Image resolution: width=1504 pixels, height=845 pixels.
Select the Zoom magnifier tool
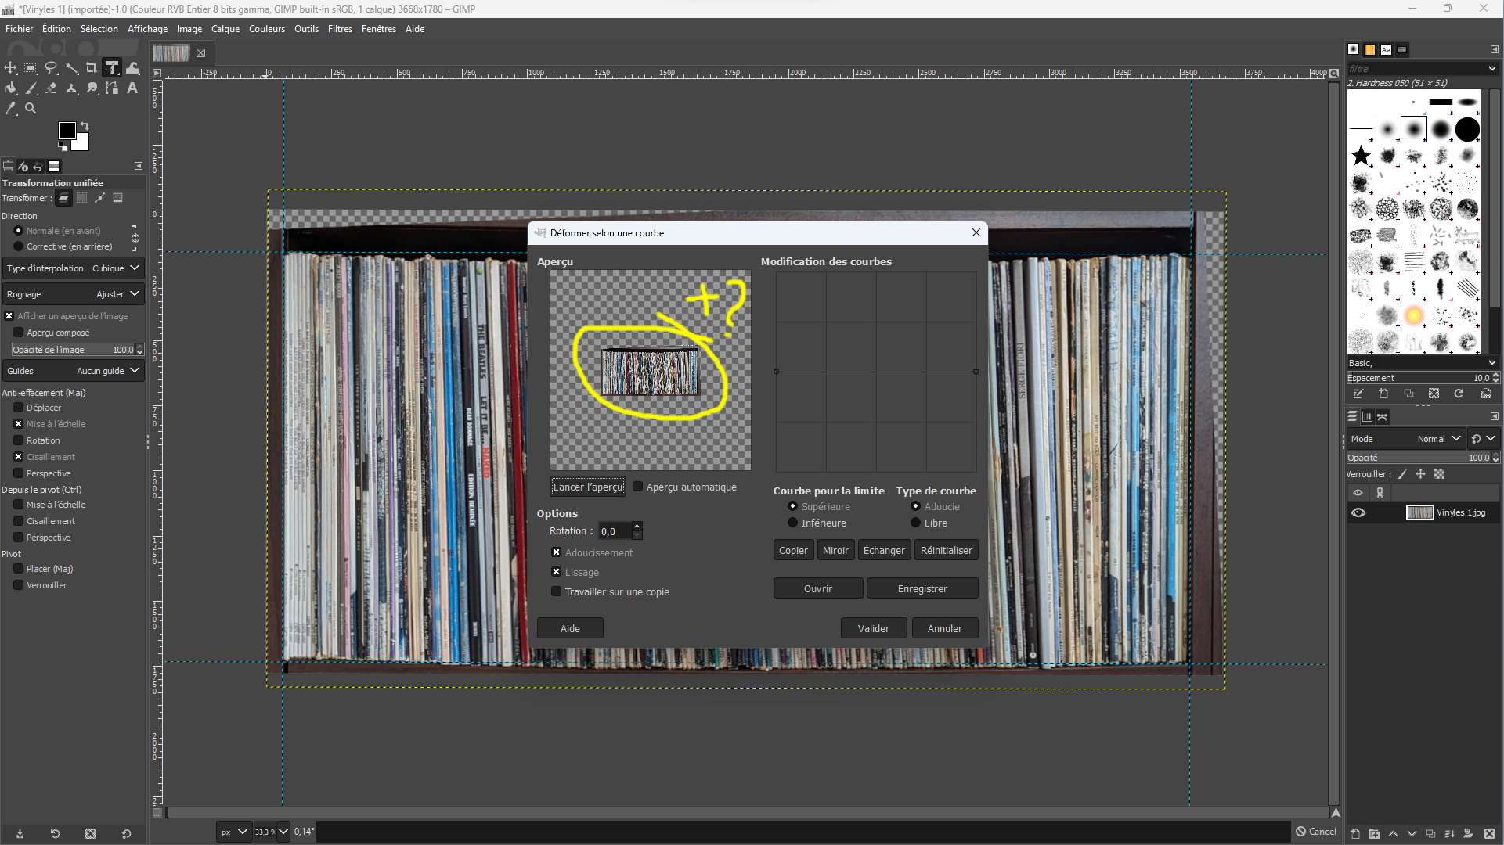click(31, 109)
